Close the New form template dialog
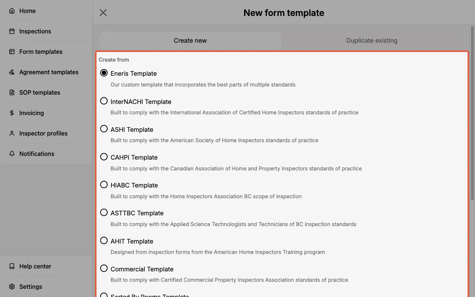 click(x=103, y=12)
